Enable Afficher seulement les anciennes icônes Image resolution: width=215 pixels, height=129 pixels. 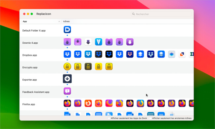tap(150, 118)
